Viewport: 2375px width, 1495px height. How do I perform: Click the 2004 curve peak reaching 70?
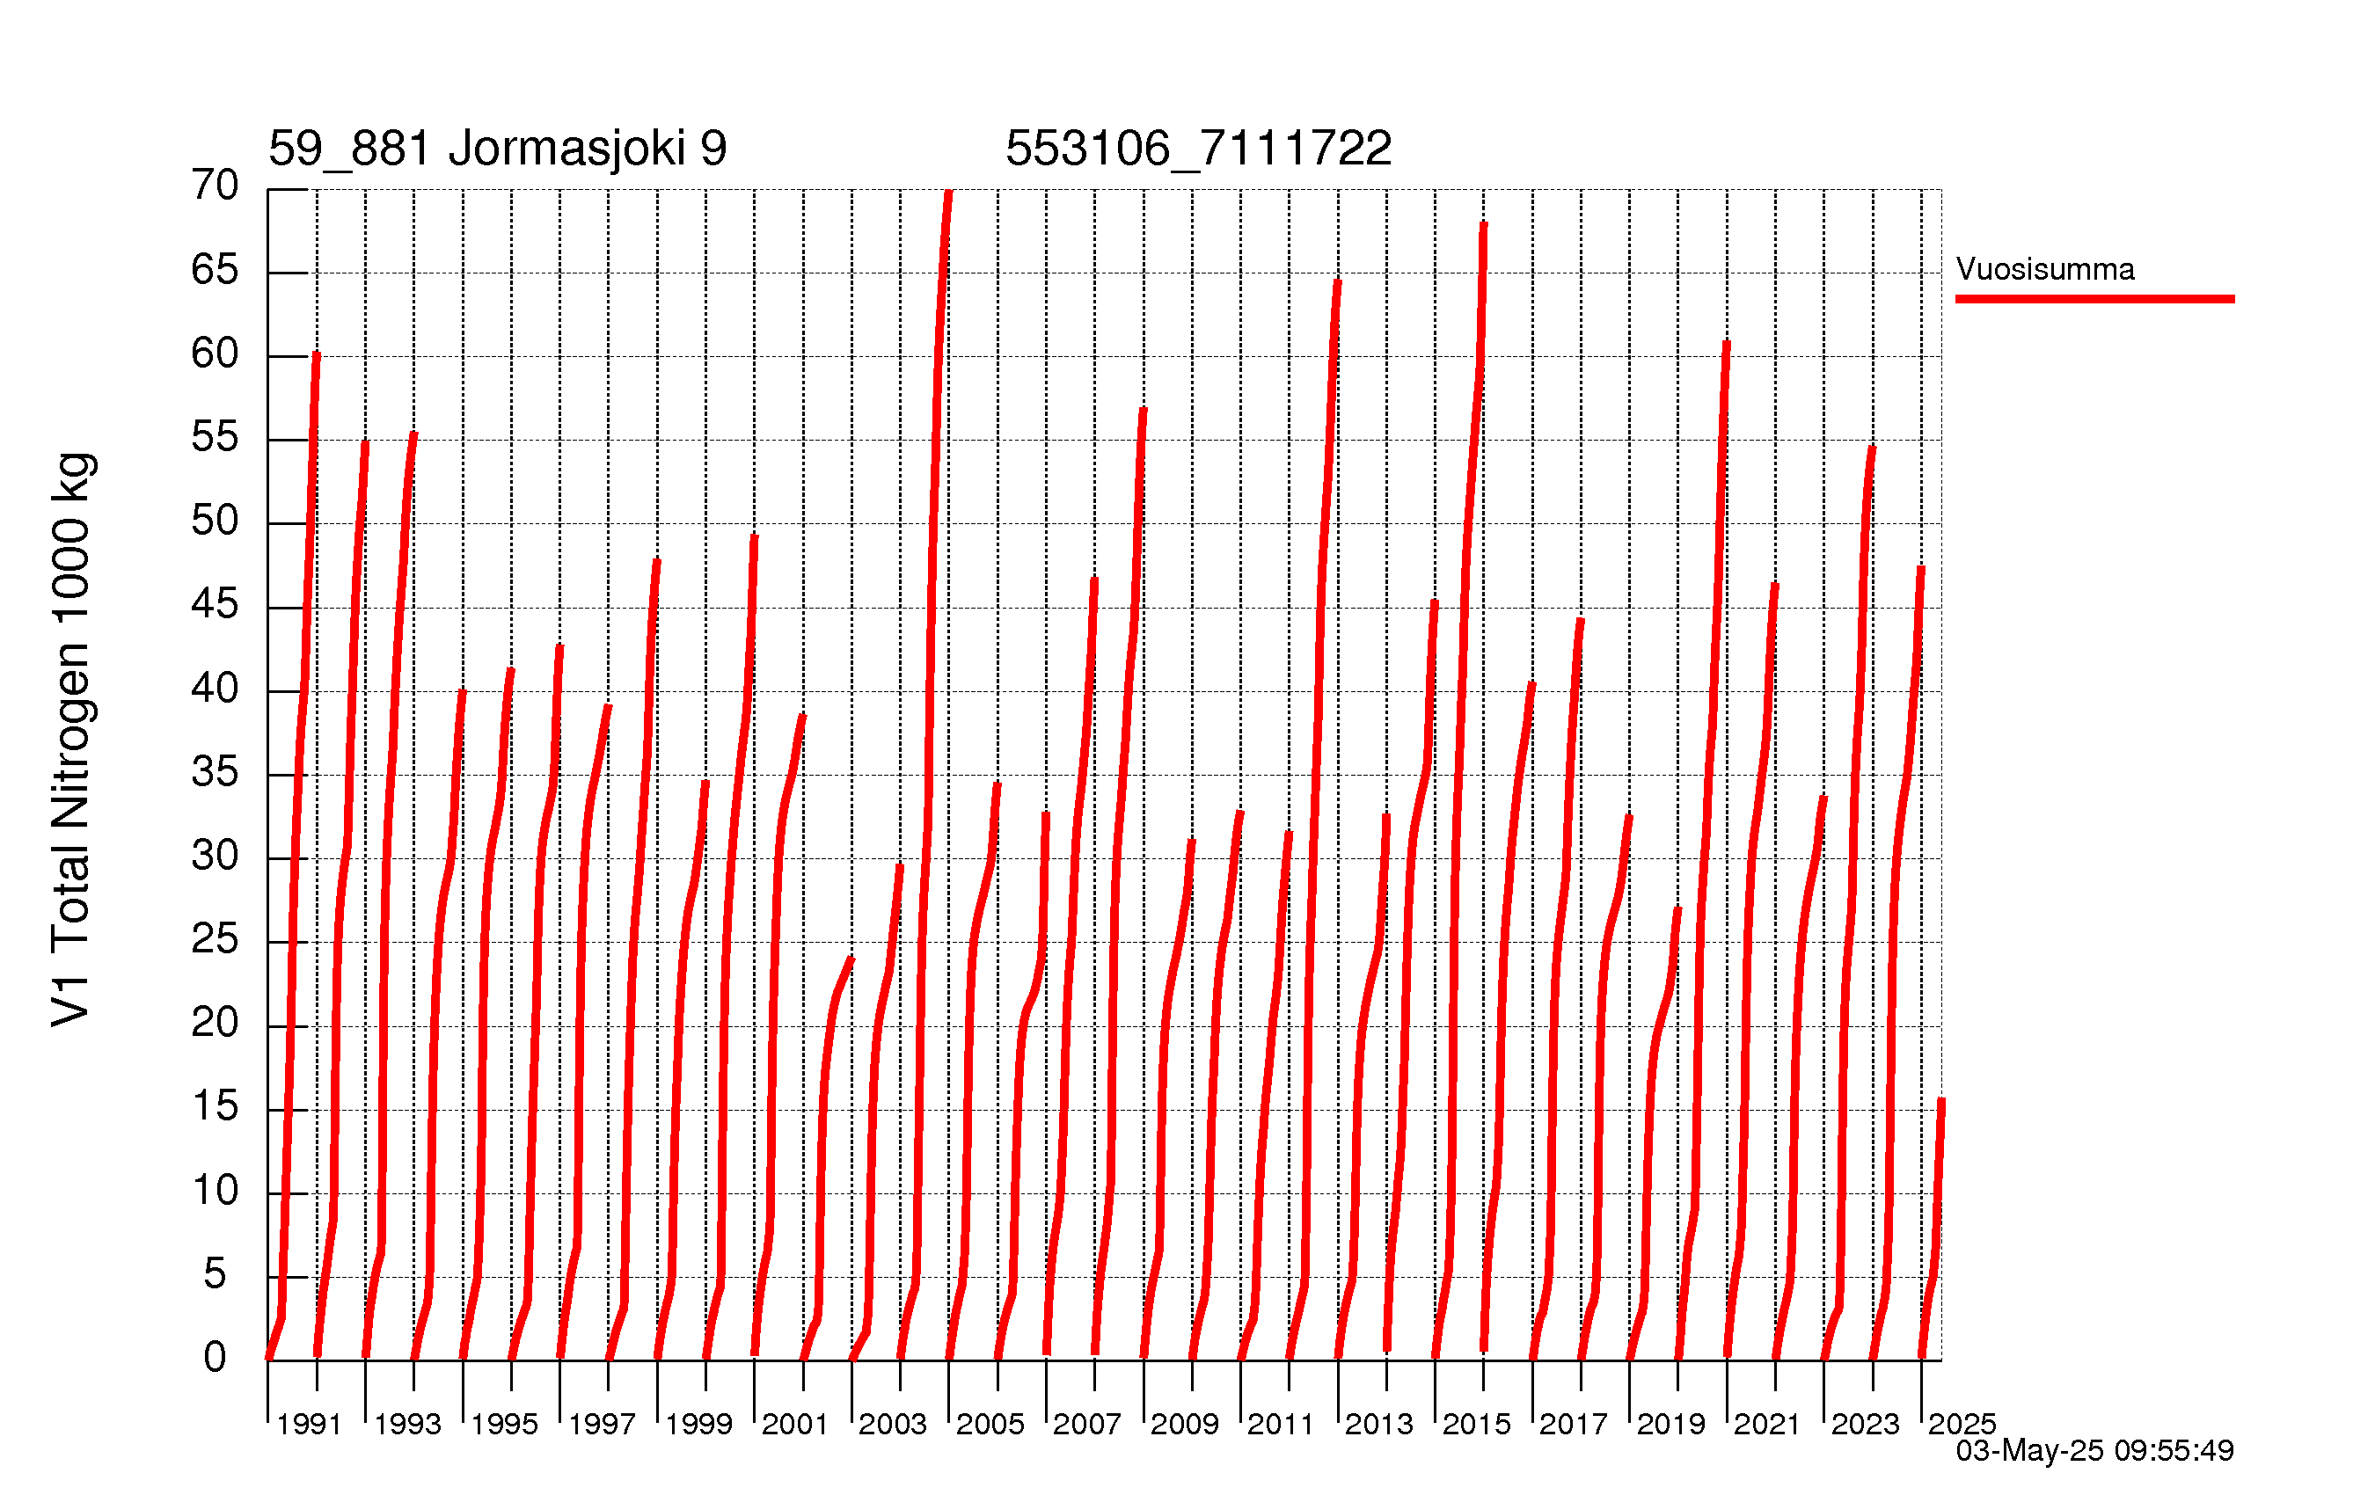point(948,194)
